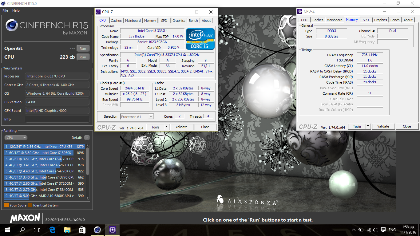420x236 pixels.
Task: Click Tools button in right CPU-Z
Action: pyautogui.click(x=357, y=126)
